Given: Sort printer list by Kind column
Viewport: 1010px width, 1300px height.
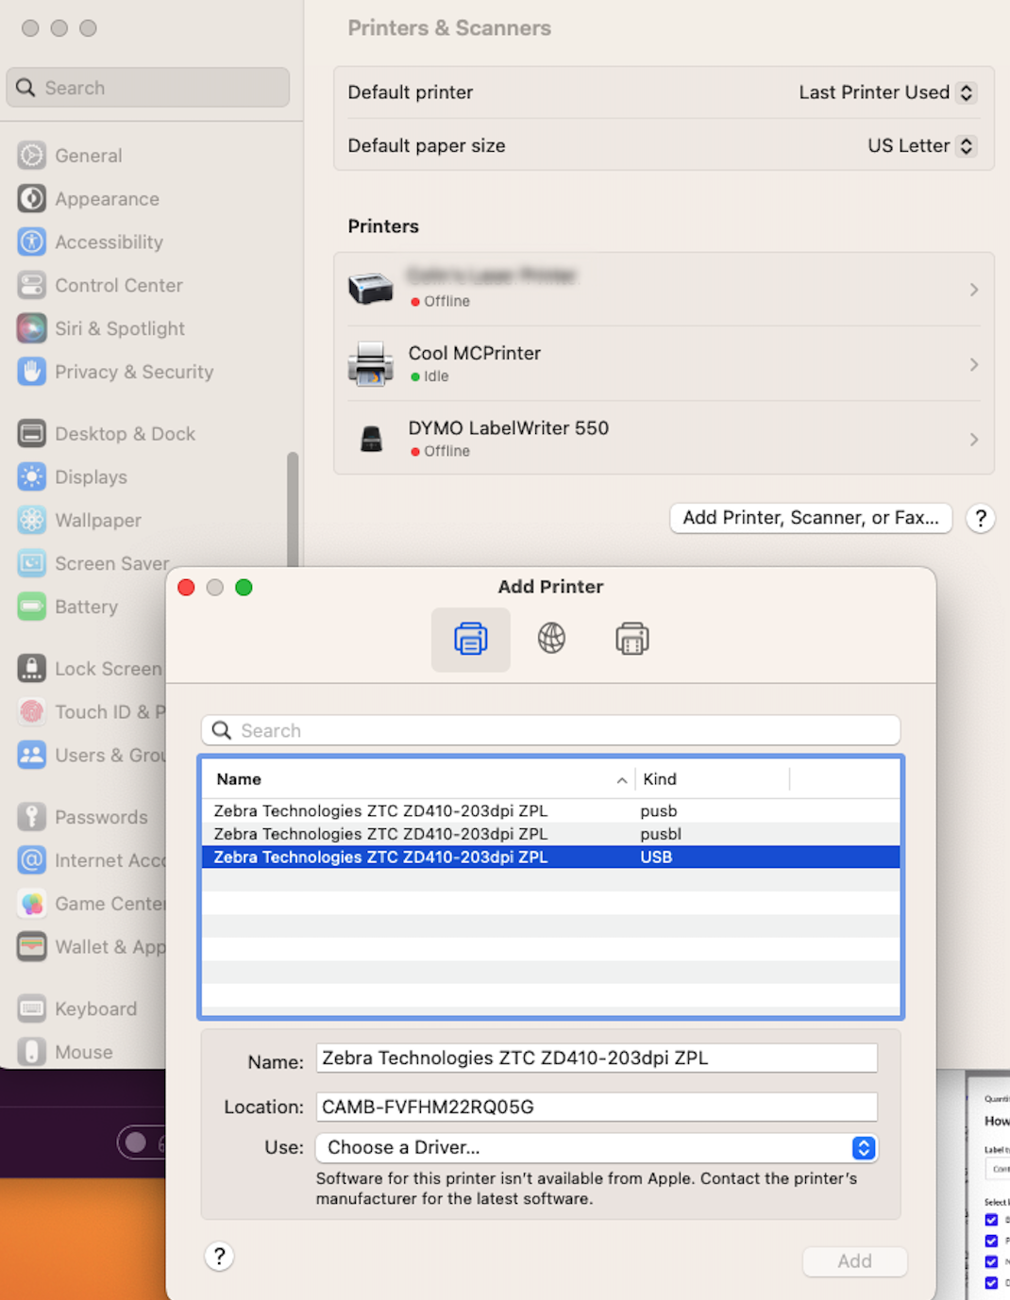Looking at the screenshot, I should coord(712,779).
